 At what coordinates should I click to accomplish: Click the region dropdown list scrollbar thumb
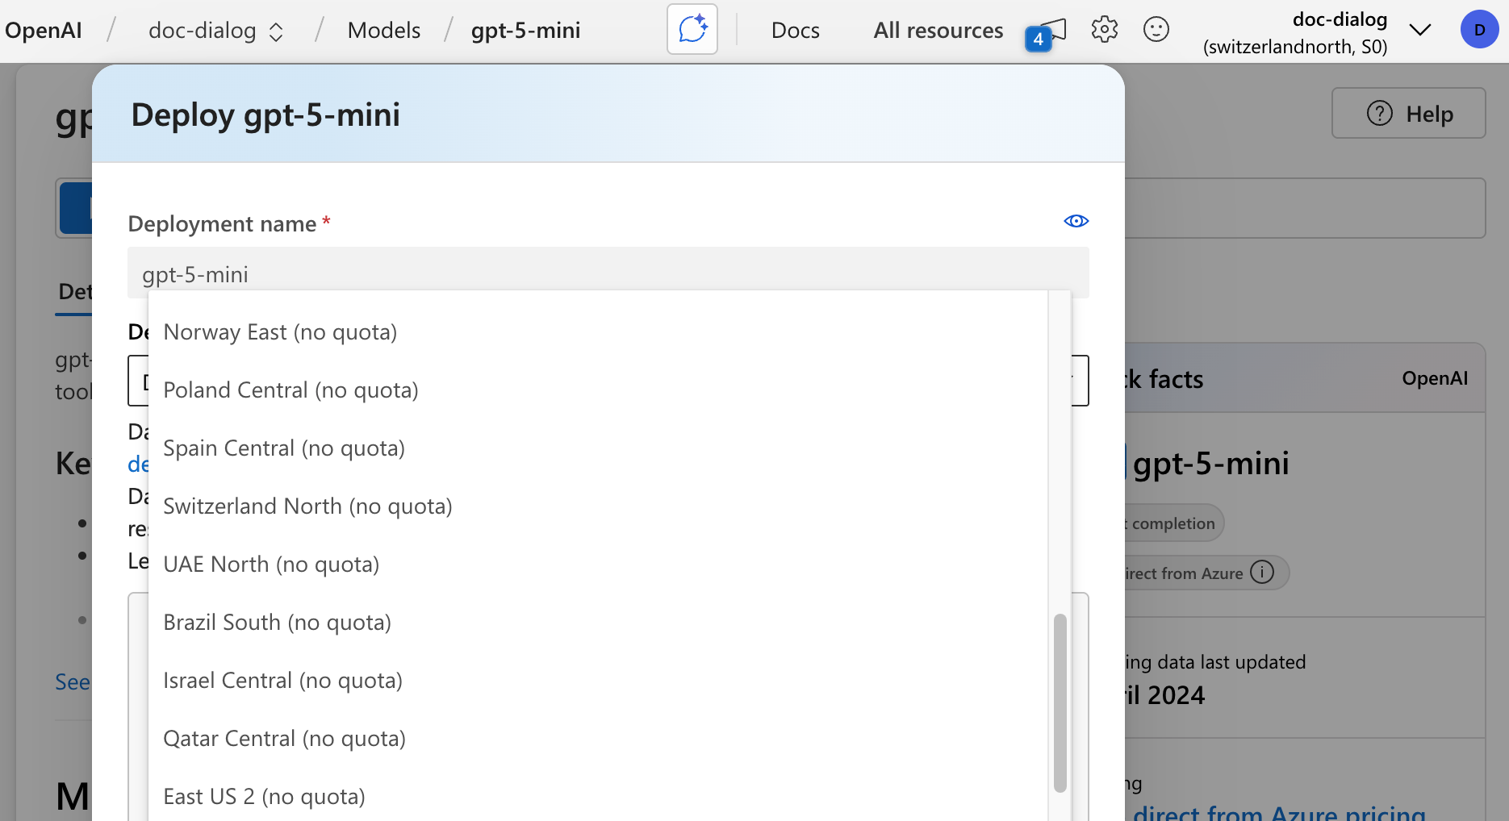[1060, 703]
